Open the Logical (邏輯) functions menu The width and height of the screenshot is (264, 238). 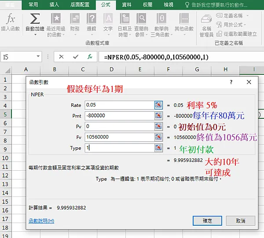click(x=92, y=25)
